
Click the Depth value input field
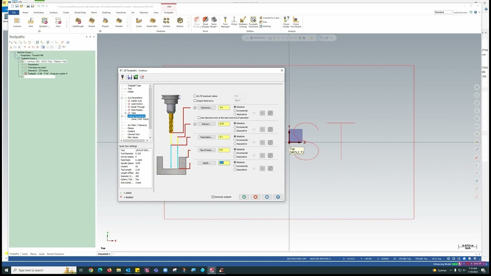pyautogui.click(x=224, y=163)
